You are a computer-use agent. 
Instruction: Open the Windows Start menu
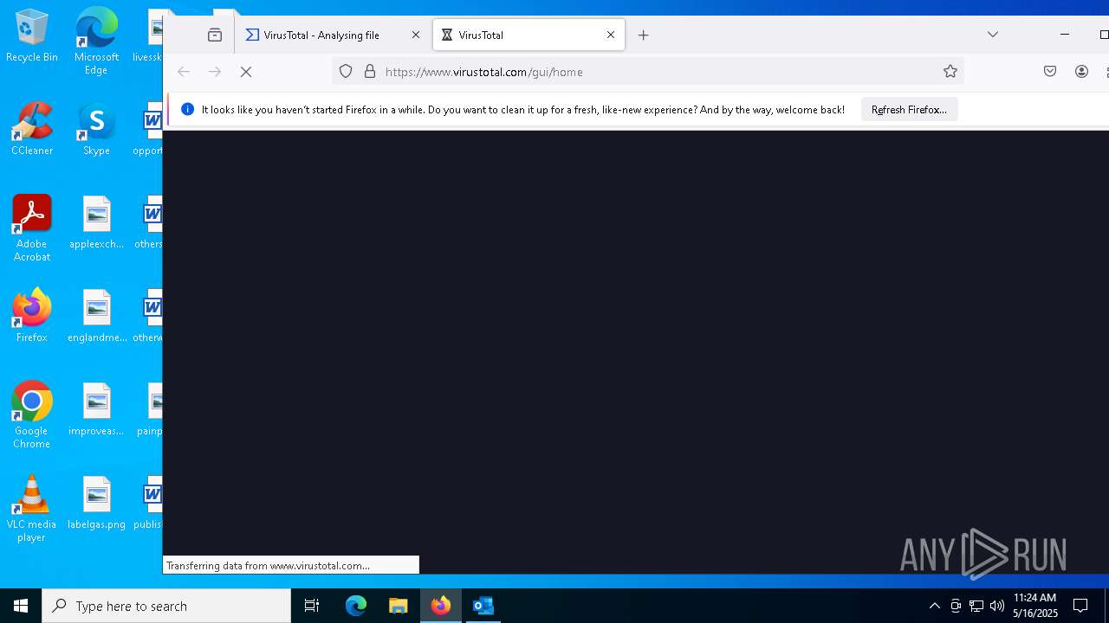(x=21, y=606)
